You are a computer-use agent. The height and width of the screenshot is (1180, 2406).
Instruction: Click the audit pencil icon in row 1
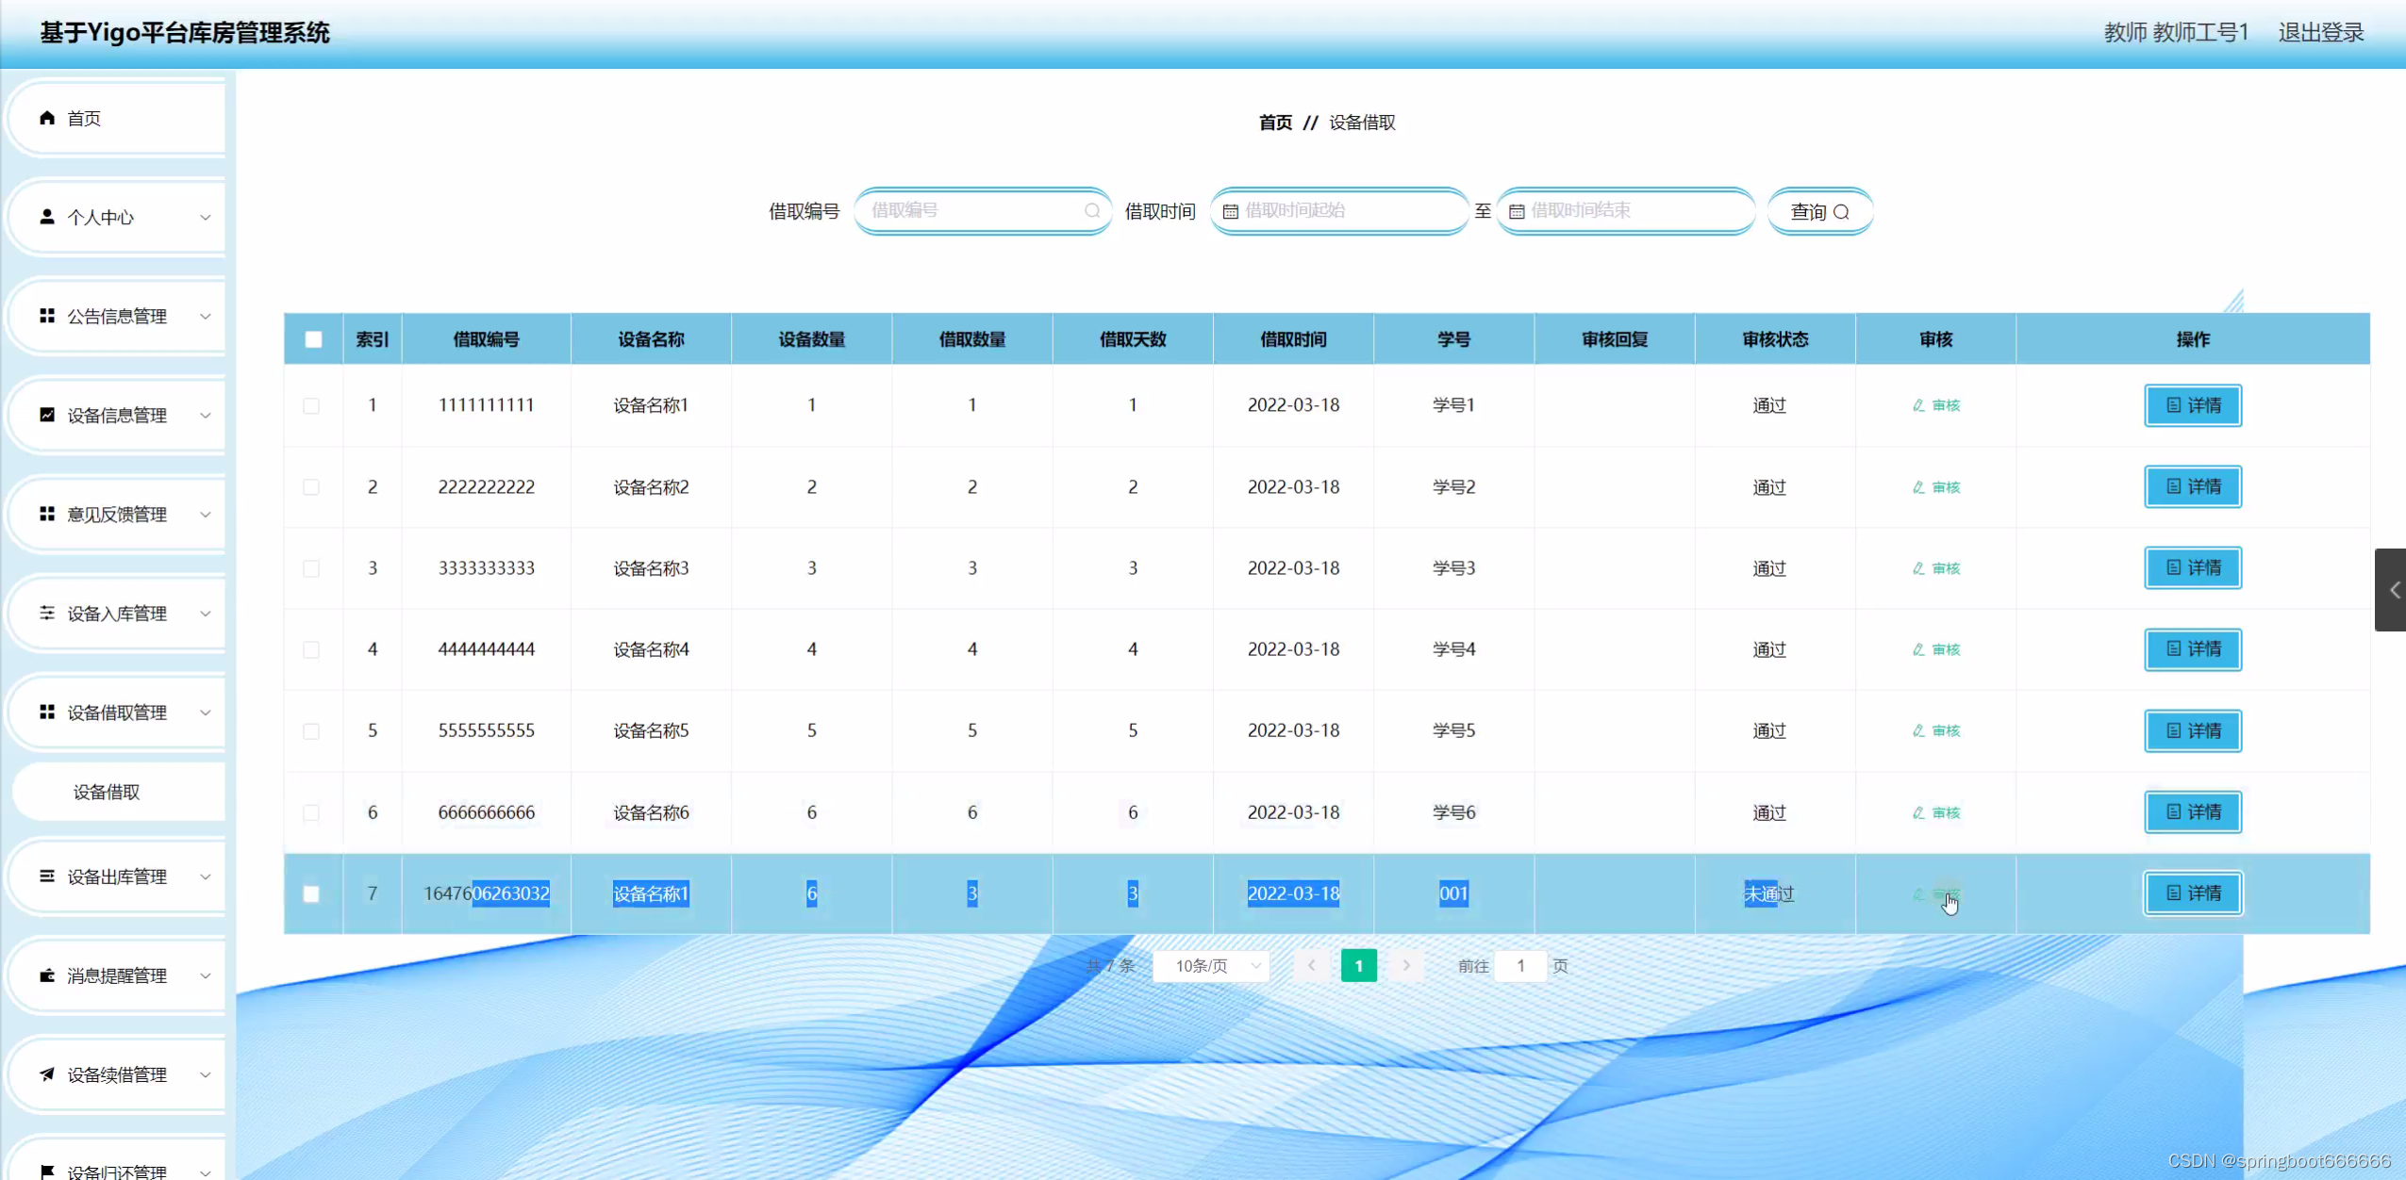[x=1918, y=405]
